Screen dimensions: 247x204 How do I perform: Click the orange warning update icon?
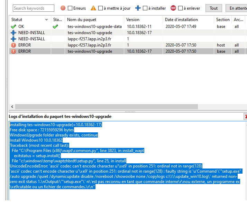pos(93,8)
